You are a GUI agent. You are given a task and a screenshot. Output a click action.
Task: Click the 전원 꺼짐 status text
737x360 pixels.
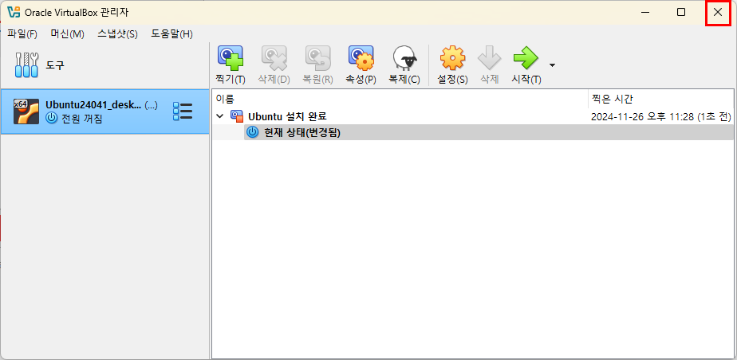point(82,119)
